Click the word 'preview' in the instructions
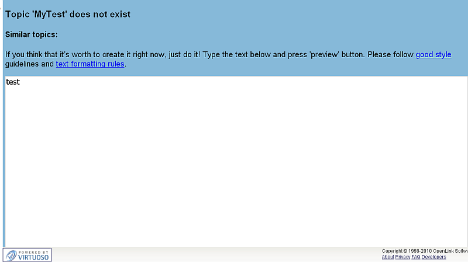This screenshot has width=468, height=262. pos(324,55)
